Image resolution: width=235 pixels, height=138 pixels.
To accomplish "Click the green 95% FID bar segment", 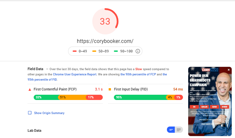I will [x=140, y=97].
